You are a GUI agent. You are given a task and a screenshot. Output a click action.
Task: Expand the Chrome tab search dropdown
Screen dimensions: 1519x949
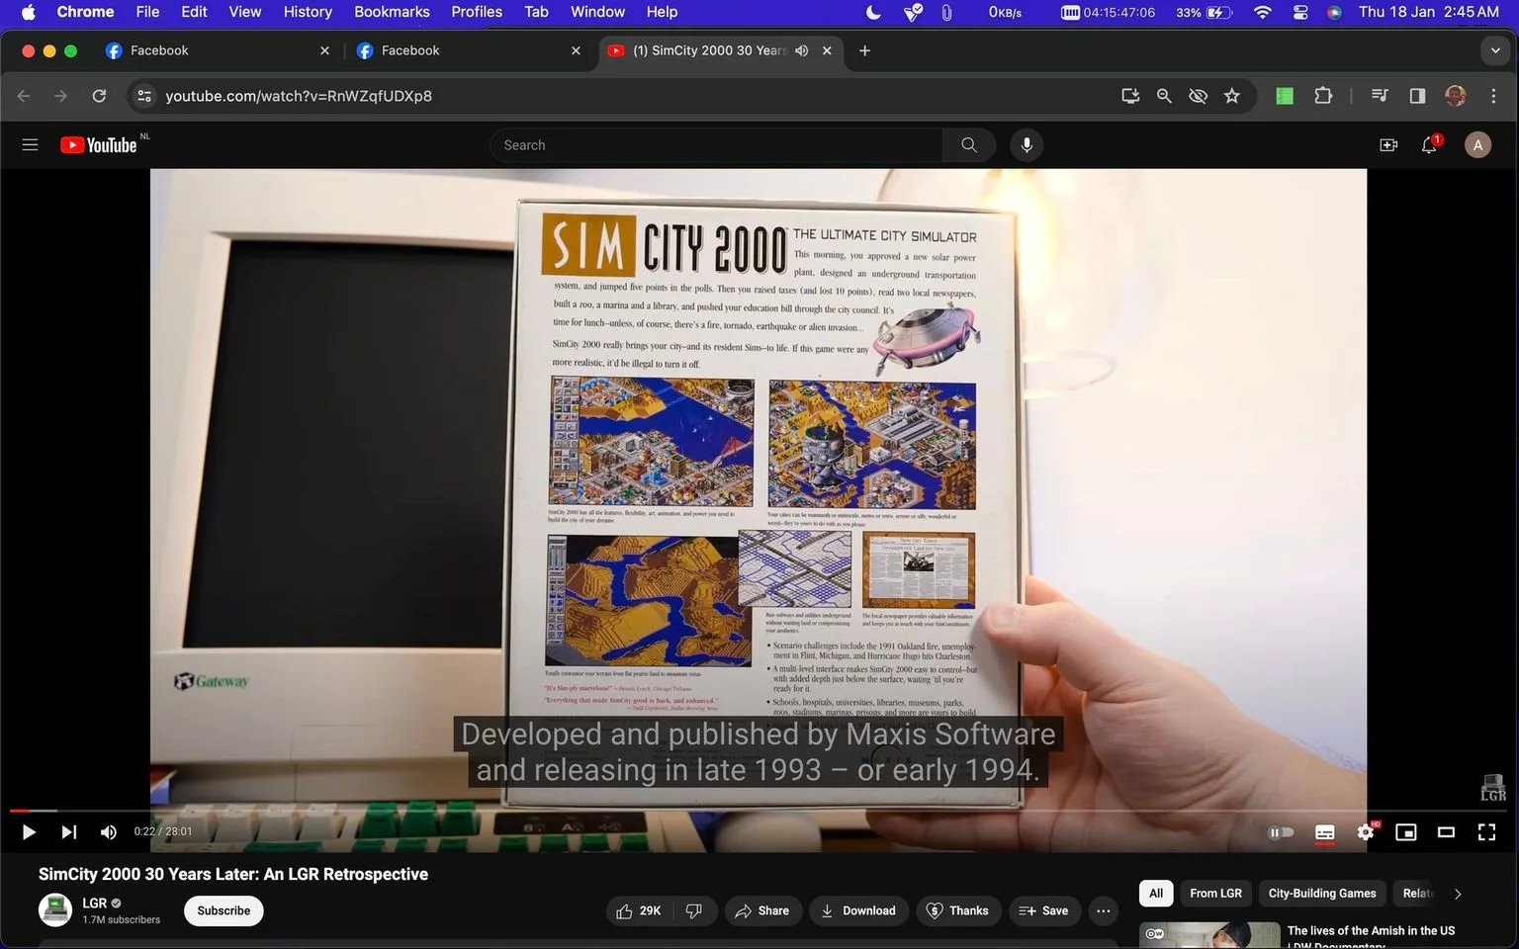coord(1495,50)
